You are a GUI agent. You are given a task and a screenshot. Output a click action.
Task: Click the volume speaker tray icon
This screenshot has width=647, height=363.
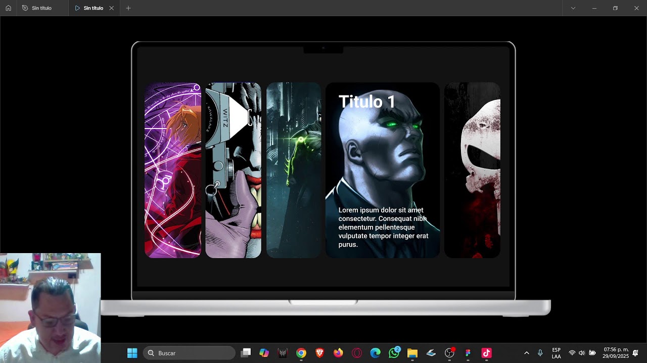582,353
